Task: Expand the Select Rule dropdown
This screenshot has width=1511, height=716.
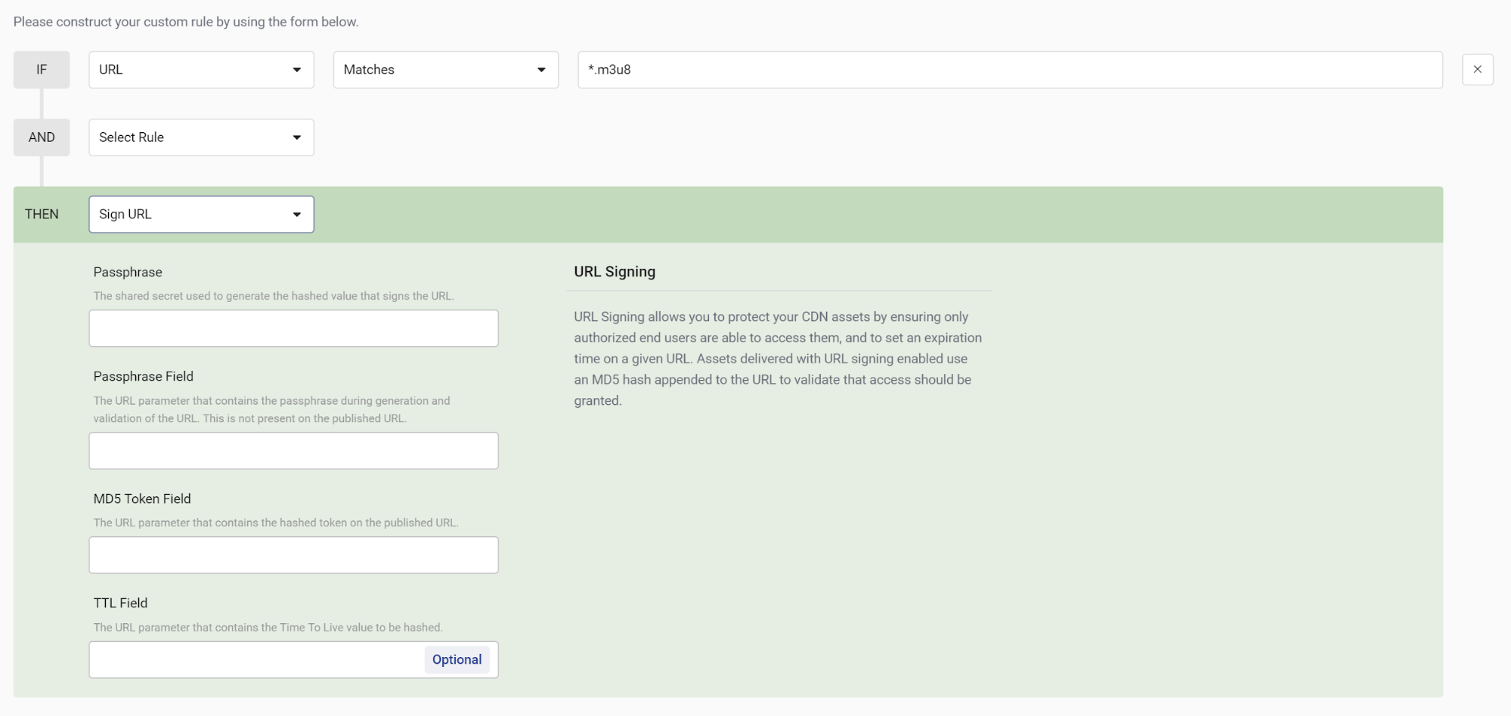Action: [201, 137]
